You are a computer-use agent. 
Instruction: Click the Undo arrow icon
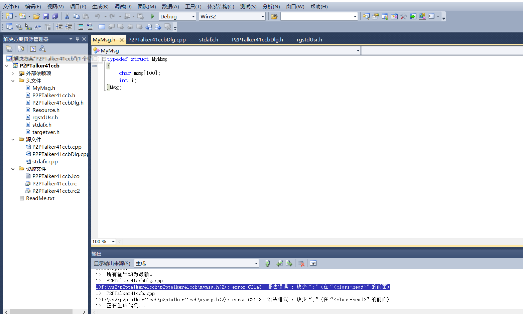tap(98, 16)
